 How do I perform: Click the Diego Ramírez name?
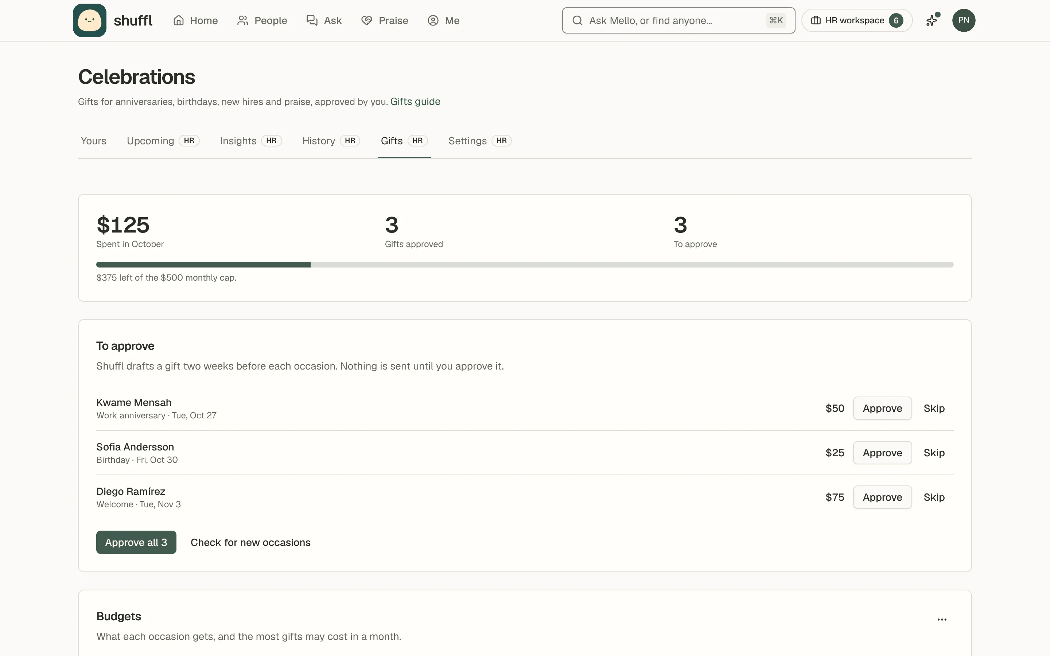(131, 492)
